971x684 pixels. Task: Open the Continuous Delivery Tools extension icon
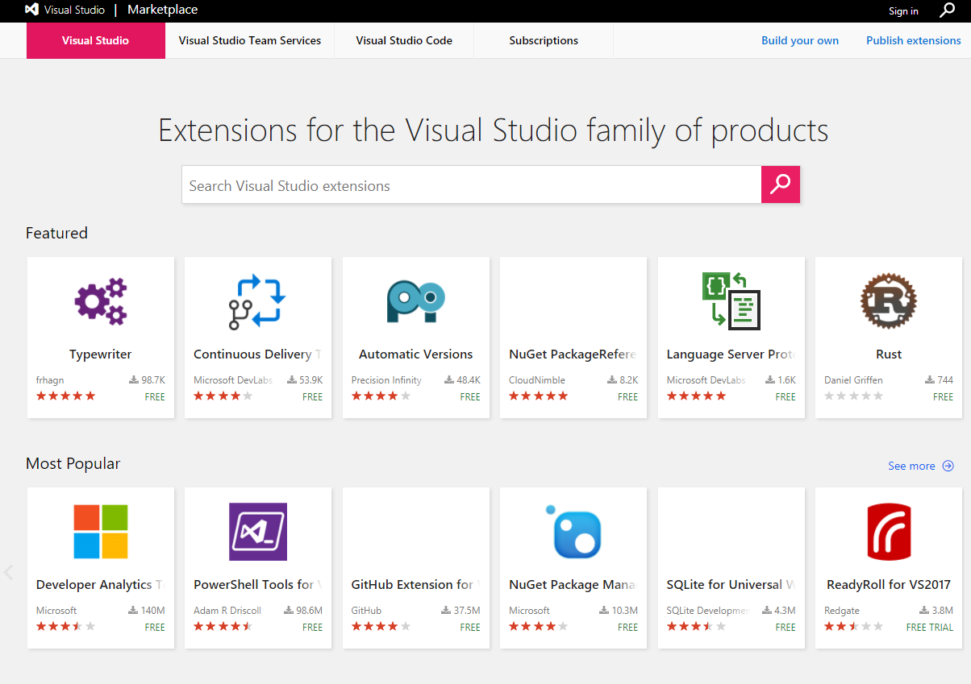257,301
